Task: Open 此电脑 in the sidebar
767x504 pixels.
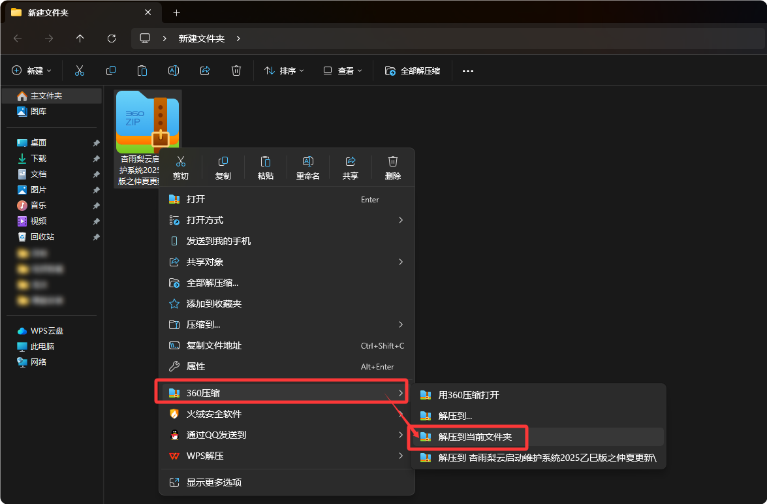Action: [52, 347]
